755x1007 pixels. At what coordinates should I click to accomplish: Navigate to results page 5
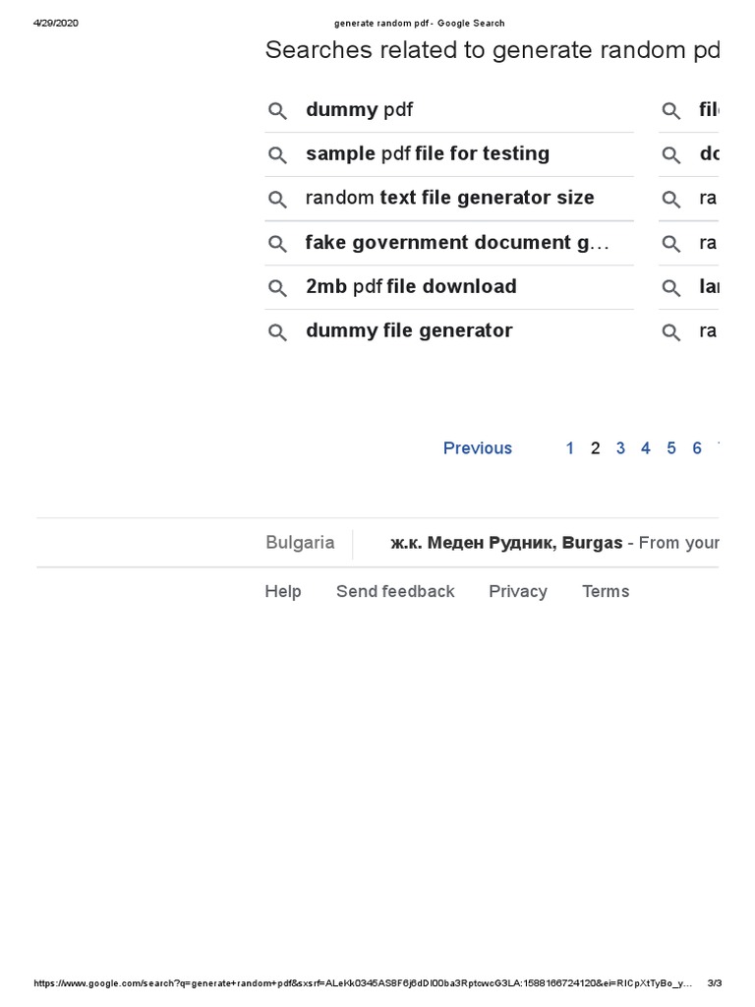(x=671, y=448)
